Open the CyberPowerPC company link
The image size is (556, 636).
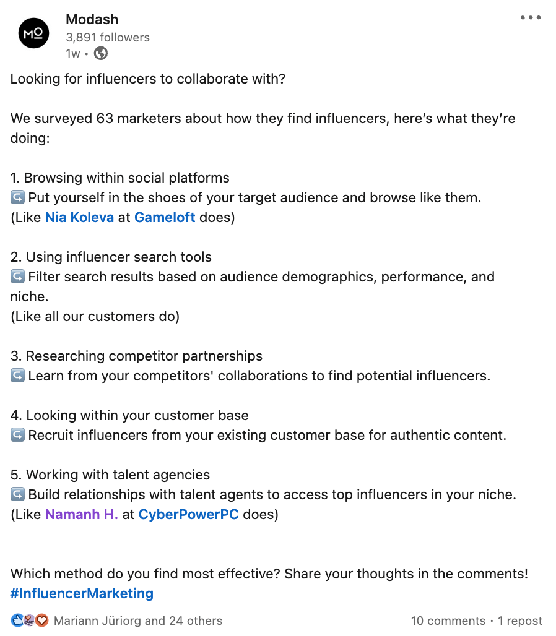pyautogui.click(x=189, y=514)
